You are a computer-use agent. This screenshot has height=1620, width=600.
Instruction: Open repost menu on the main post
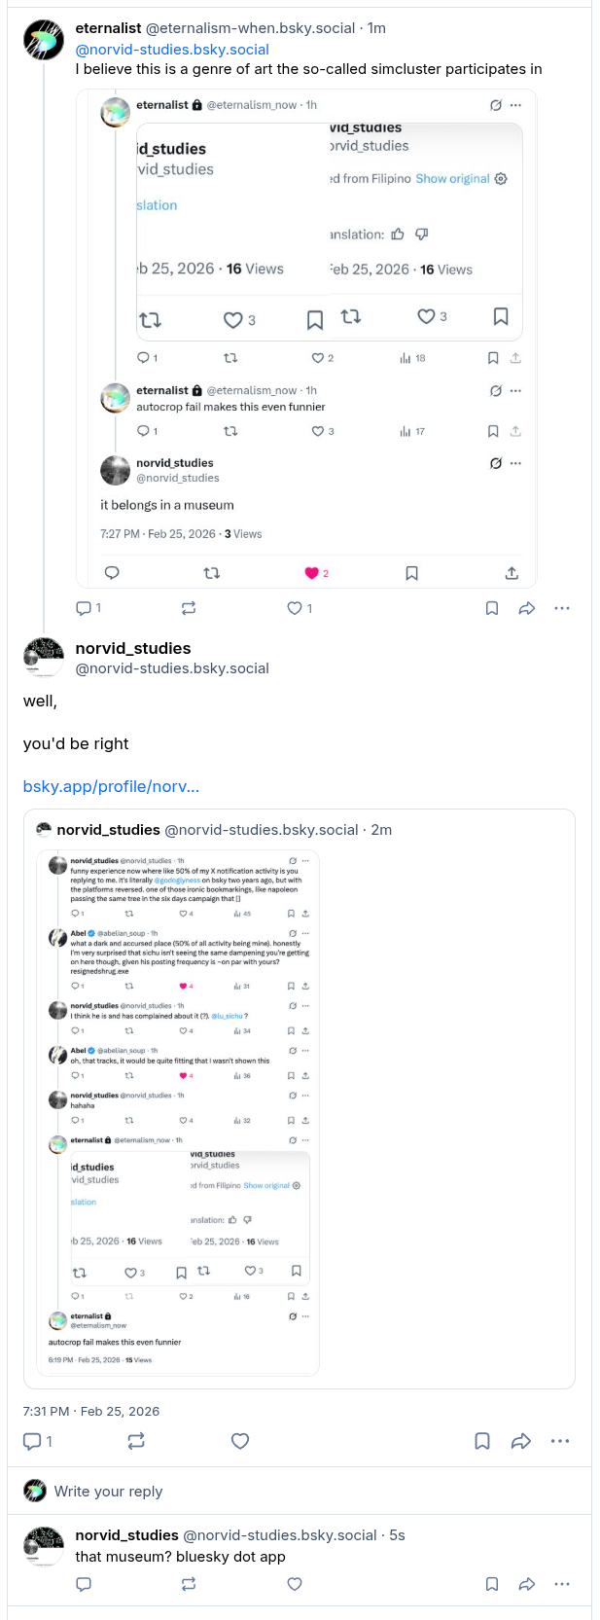click(x=136, y=1441)
